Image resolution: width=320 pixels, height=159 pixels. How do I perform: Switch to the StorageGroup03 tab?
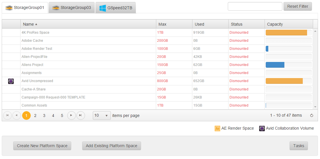[72, 8]
